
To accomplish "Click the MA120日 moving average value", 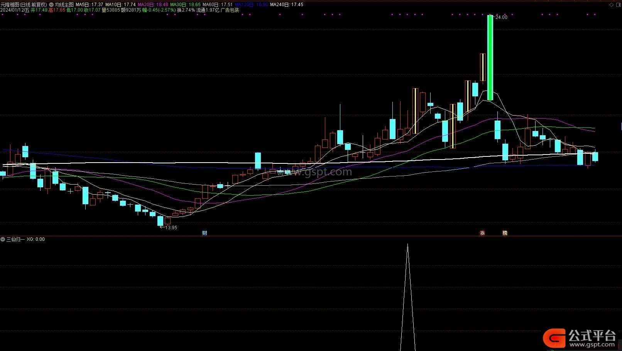I will point(251,5).
